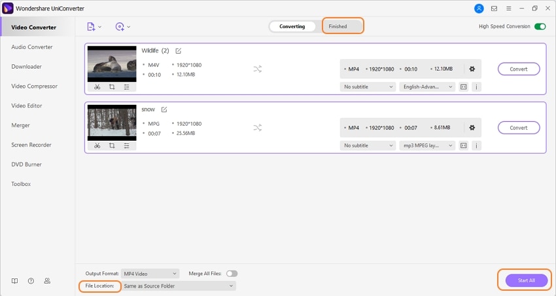Open the mail messages icon
The height and width of the screenshot is (296, 556).
coord(494,9)
